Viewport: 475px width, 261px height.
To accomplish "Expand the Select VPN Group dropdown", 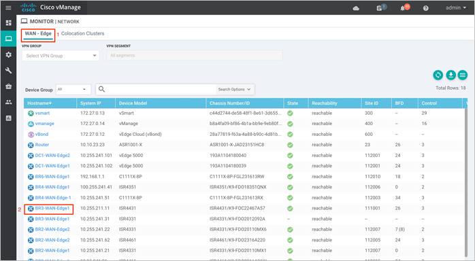I will coord(61,56).
